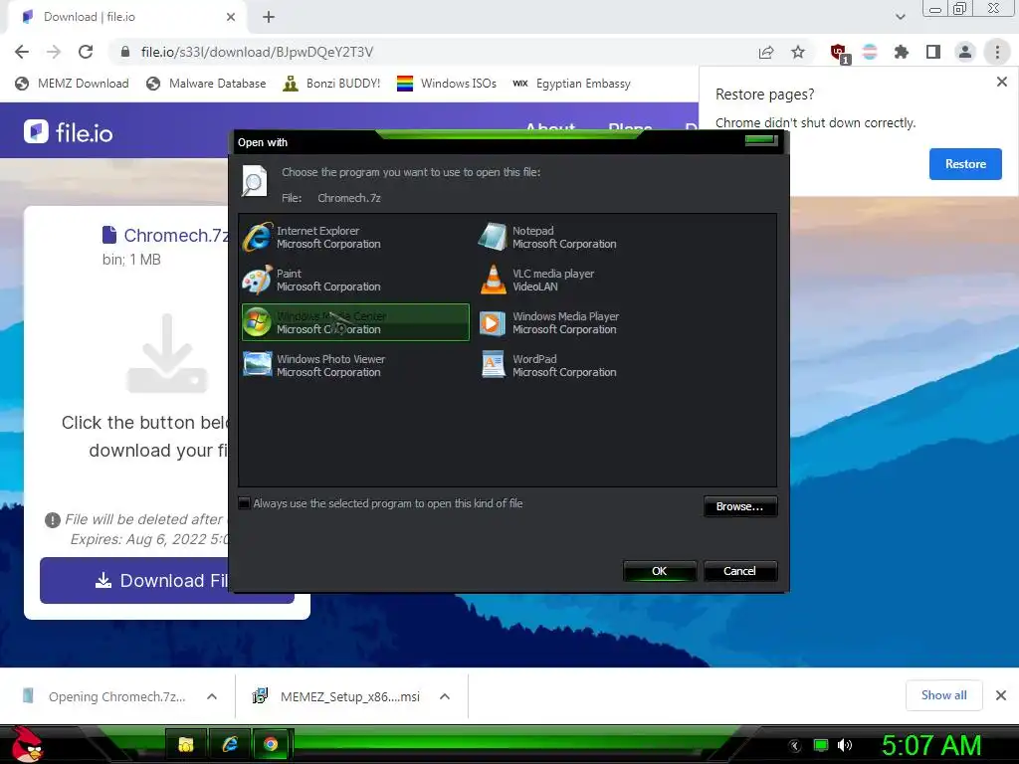Viewport: 1019px width, 764px height.
Task: Click network monitor tray icon
Action: click(x=821, y=745)
